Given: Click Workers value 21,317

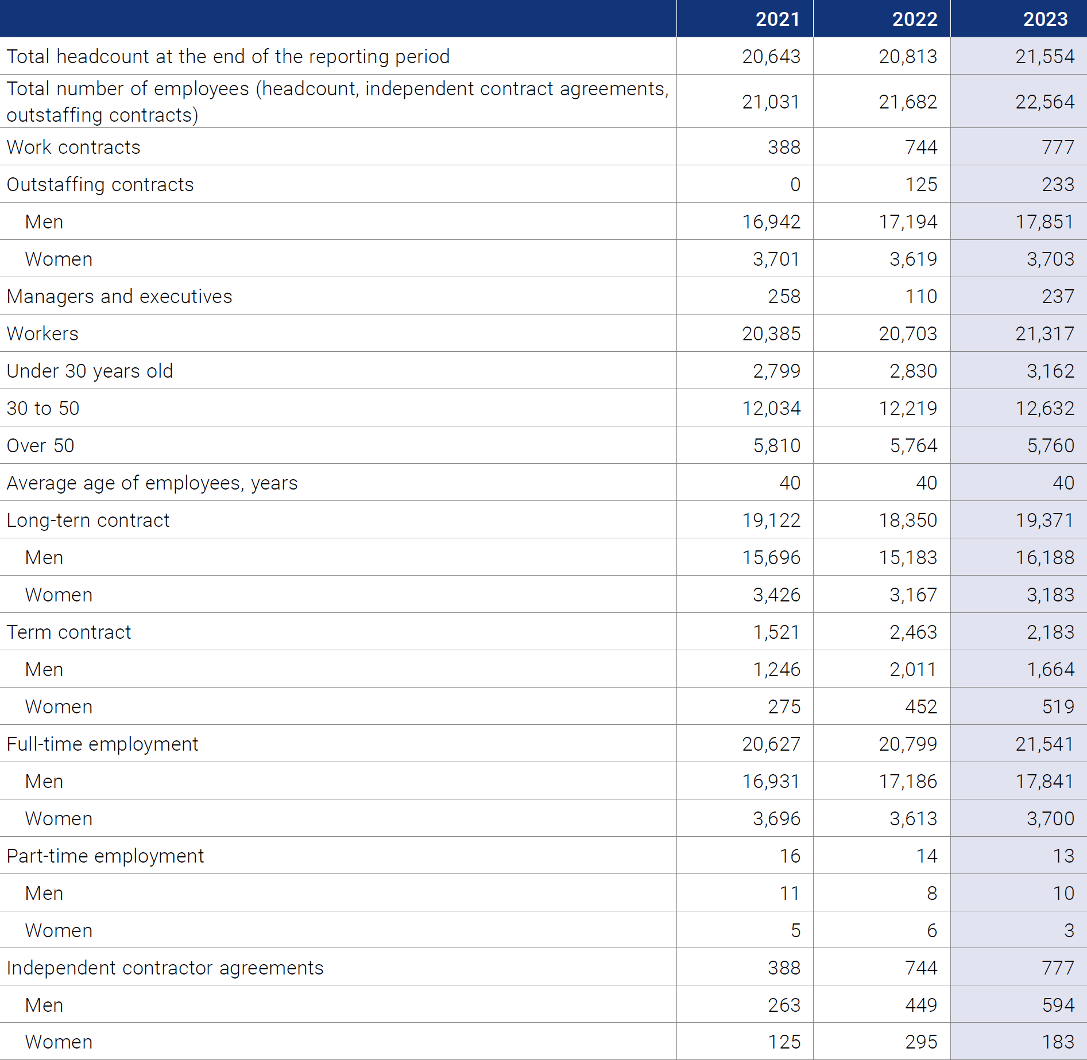Looking at the screenshot, I should click(x=1045, y=333).
